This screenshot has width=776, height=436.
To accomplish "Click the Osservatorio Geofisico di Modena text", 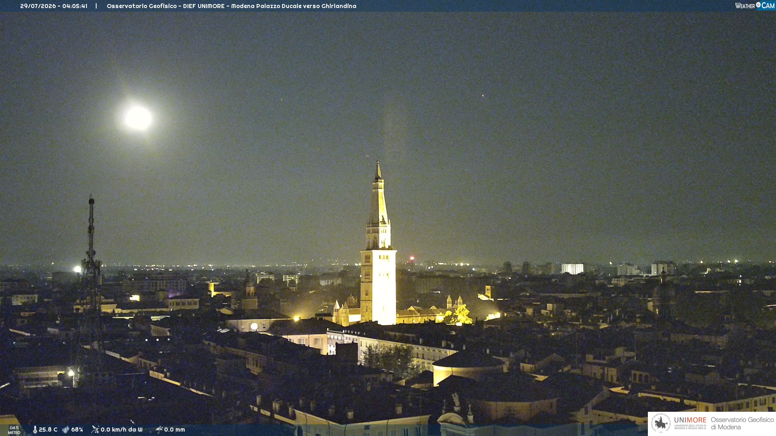I will (x=742, y=423).
